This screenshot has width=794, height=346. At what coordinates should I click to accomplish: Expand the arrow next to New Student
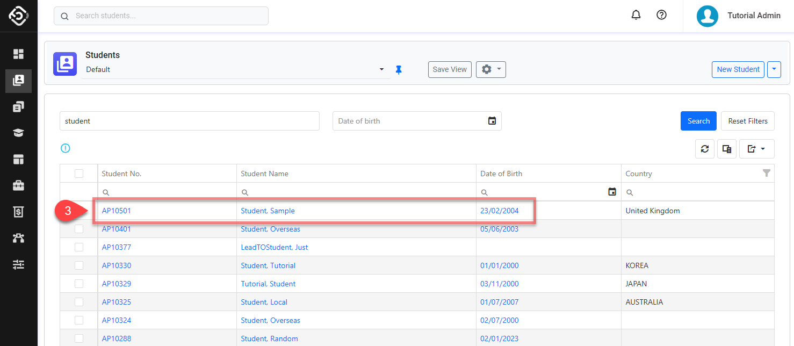click(774, 69)
